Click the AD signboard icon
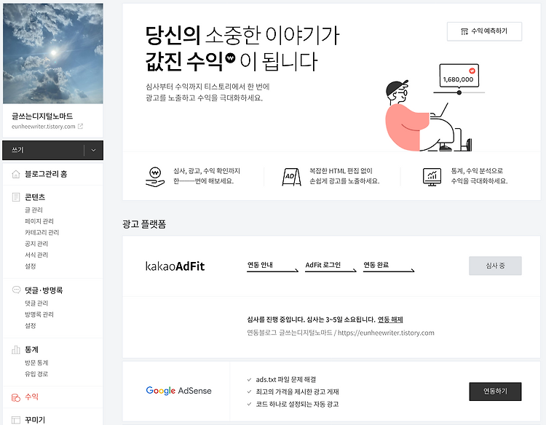The width and height of the screenshot is (546, 425). [291, 177]
